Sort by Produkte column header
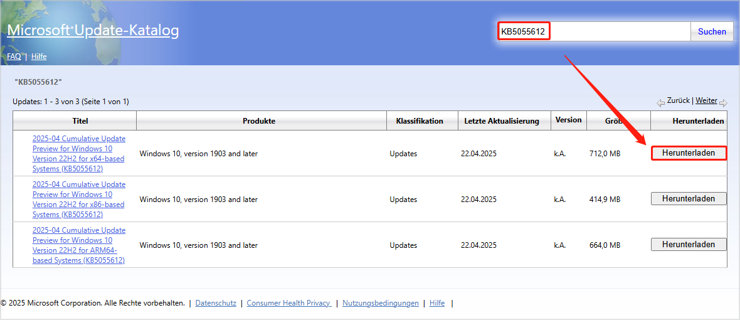This screenshot has width=740, height=320. click(262, 121)
